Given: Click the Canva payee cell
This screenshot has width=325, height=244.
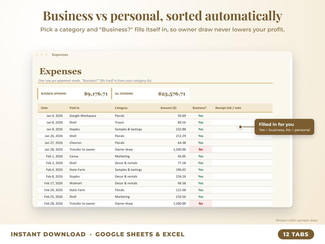Looking at the screenshot, I should (x=74, y=156).
